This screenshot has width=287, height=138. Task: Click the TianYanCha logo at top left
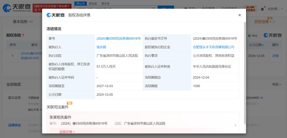16,8
